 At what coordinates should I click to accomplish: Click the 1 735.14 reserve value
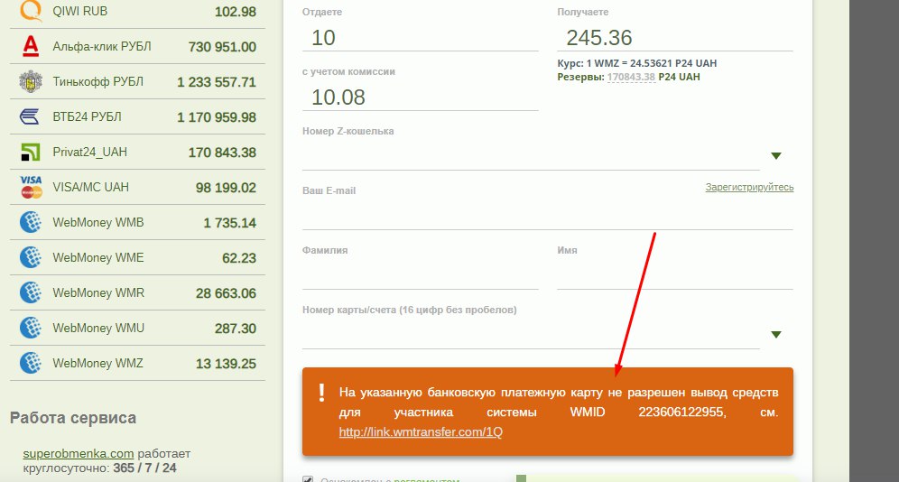(230, 223)
